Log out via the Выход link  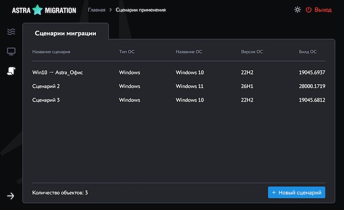pyautogui.click(x=323, y=10)
